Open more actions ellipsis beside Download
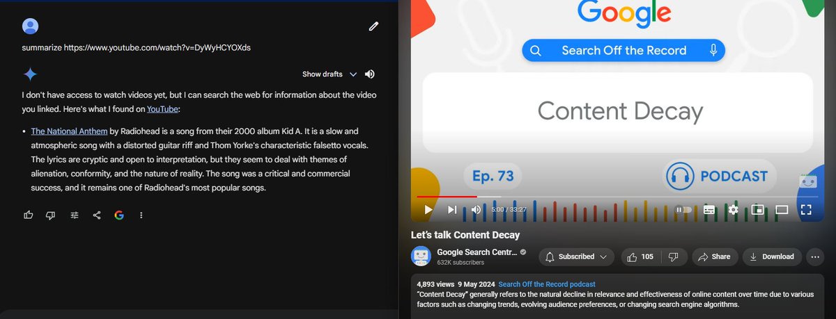836x319 pixels. point(816,256)
